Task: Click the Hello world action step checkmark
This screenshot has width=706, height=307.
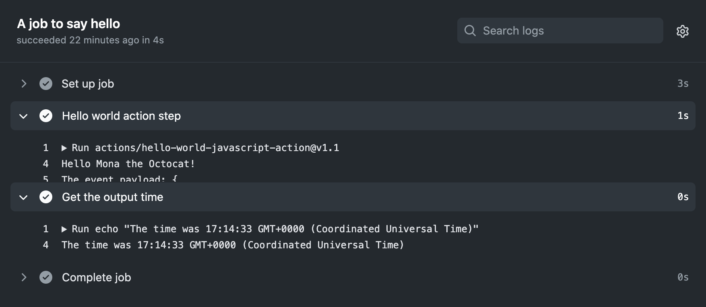Action: pyautogui.click(x=46, y=116)
